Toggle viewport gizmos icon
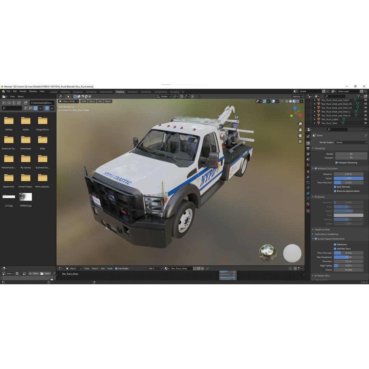 (x=265, y=101)
